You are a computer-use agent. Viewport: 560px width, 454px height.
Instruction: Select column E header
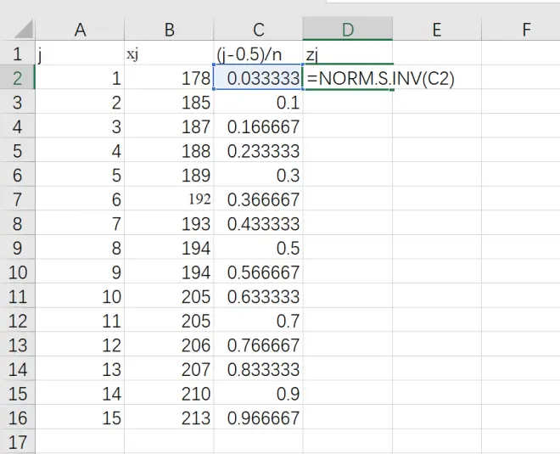coord(437,30)
